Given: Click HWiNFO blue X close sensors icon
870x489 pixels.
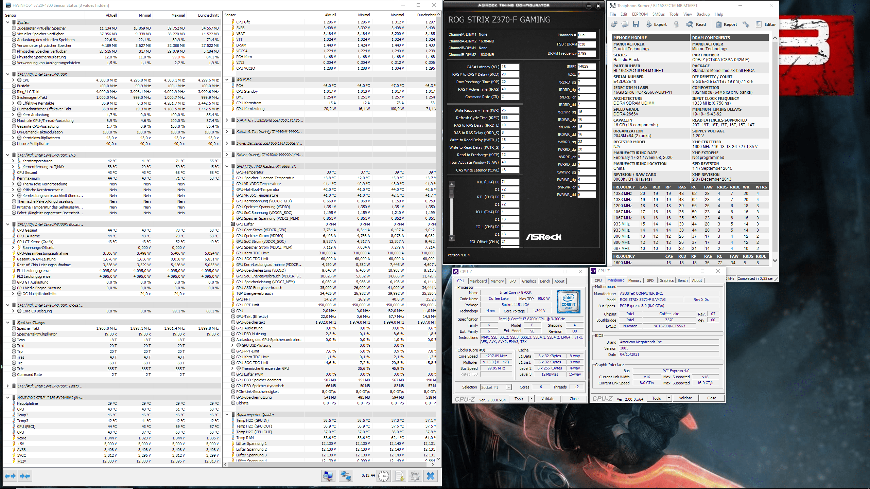Looking at the screenshot, I should (431, 476).
